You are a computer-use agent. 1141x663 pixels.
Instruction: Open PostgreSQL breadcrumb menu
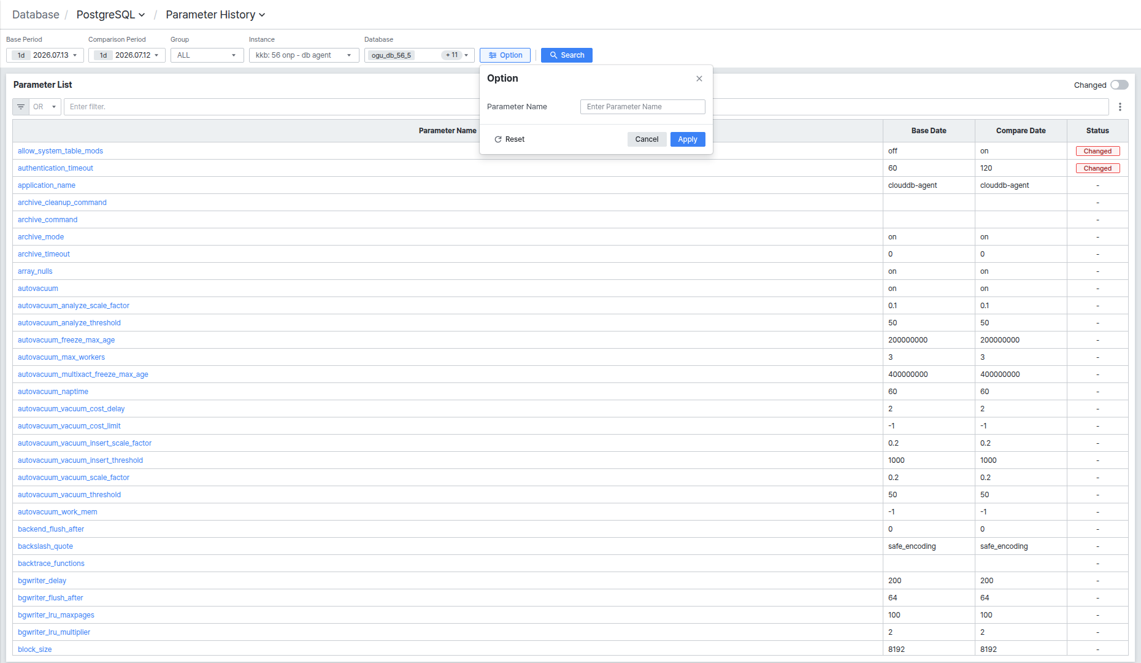(110, 15)
